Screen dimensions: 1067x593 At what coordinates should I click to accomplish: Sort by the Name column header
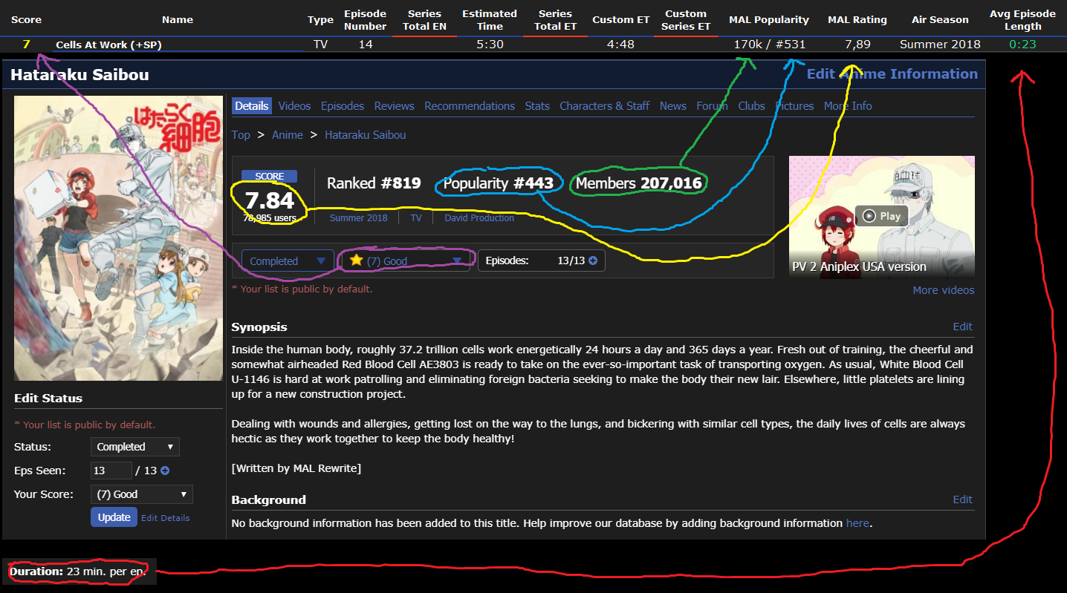178,19
